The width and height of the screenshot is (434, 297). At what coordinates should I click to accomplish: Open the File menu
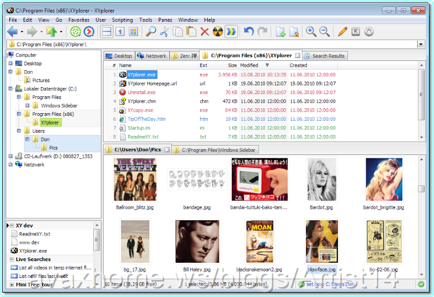[x=13, y=20]
